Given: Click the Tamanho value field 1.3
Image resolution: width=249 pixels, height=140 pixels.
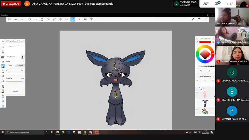Looking at the screenshot, I should (22, 71).
